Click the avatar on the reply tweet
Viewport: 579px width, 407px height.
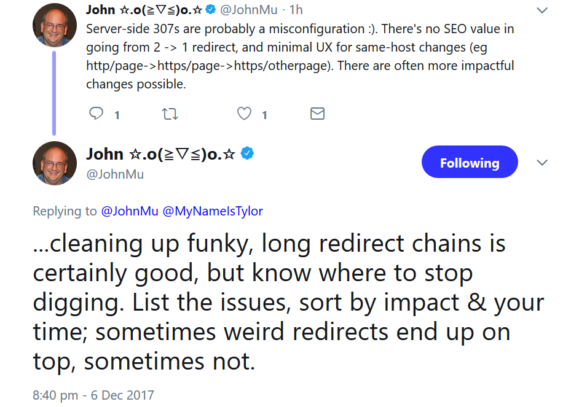[55, 163]
